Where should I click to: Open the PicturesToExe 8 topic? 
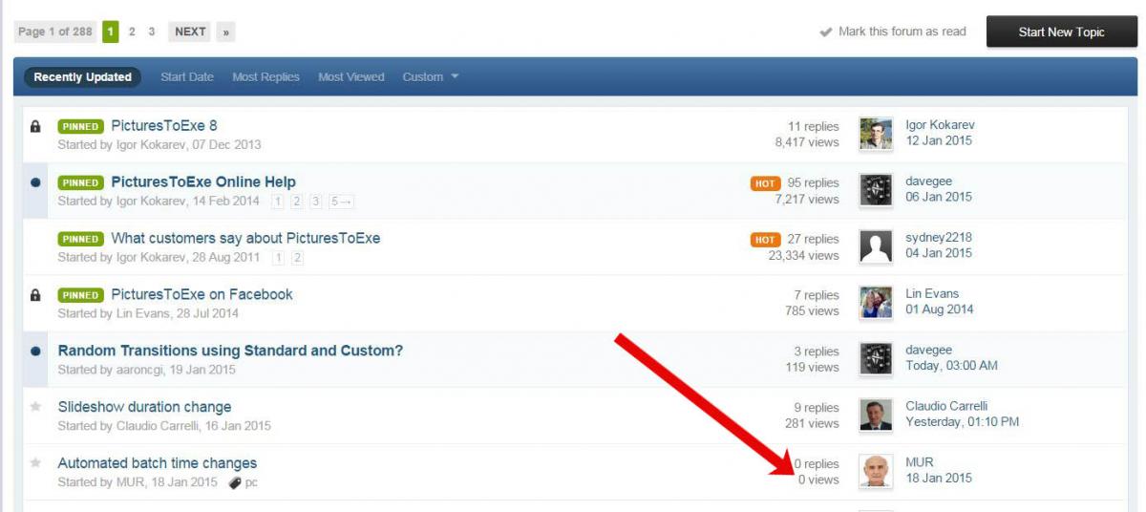tap(164, 125)
